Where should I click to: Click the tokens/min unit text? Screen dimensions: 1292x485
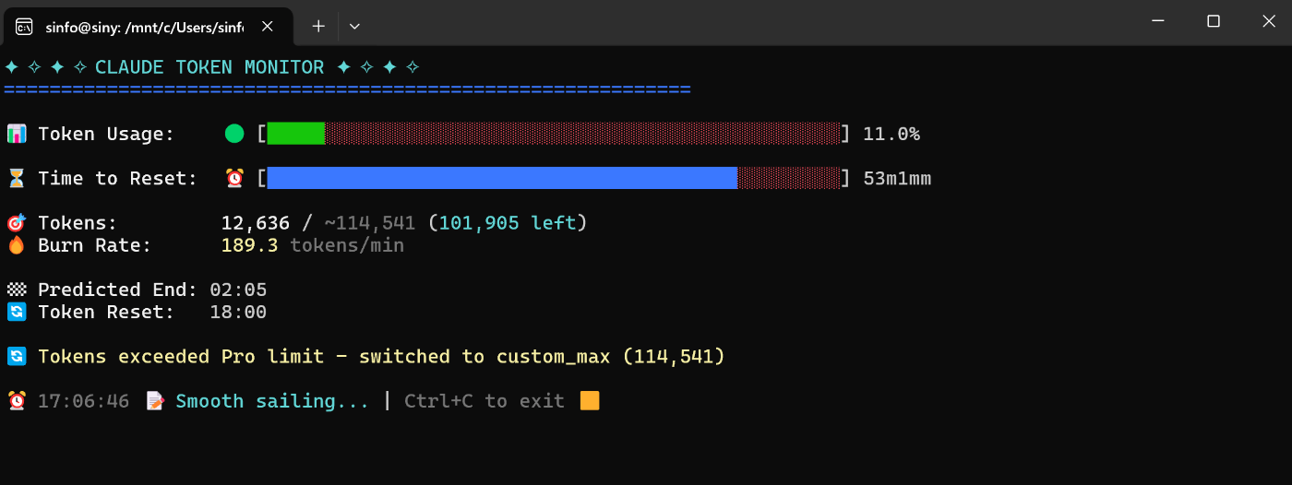pos(347,245)
